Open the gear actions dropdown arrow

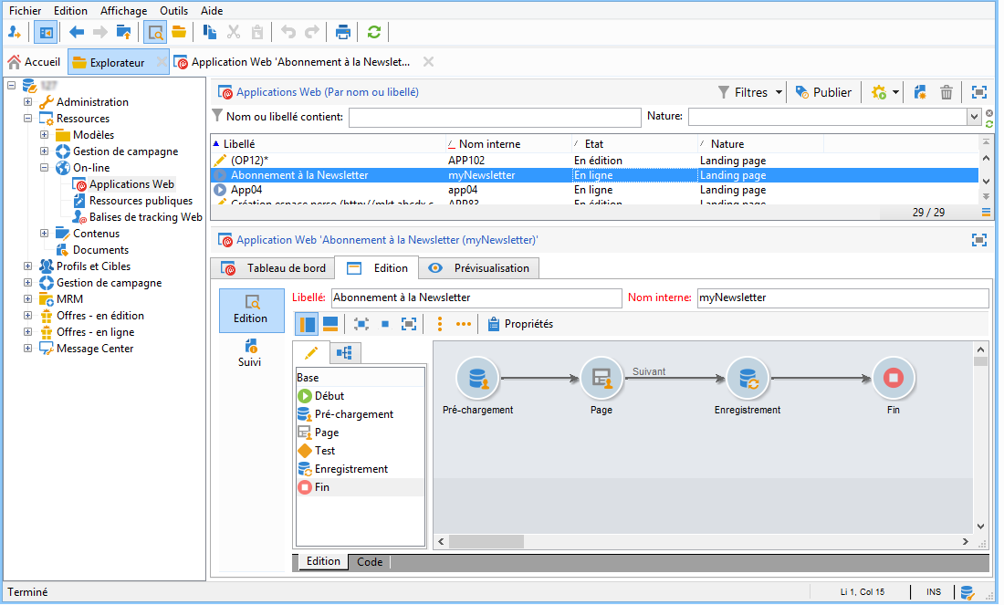pyautogui.click(x=895, y=92)
